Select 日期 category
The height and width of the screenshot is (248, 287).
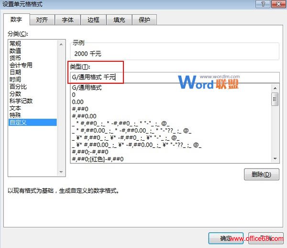(x=33, y=72)
